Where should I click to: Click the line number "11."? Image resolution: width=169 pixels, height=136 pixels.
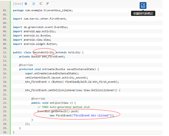click(x=5, y=52)
